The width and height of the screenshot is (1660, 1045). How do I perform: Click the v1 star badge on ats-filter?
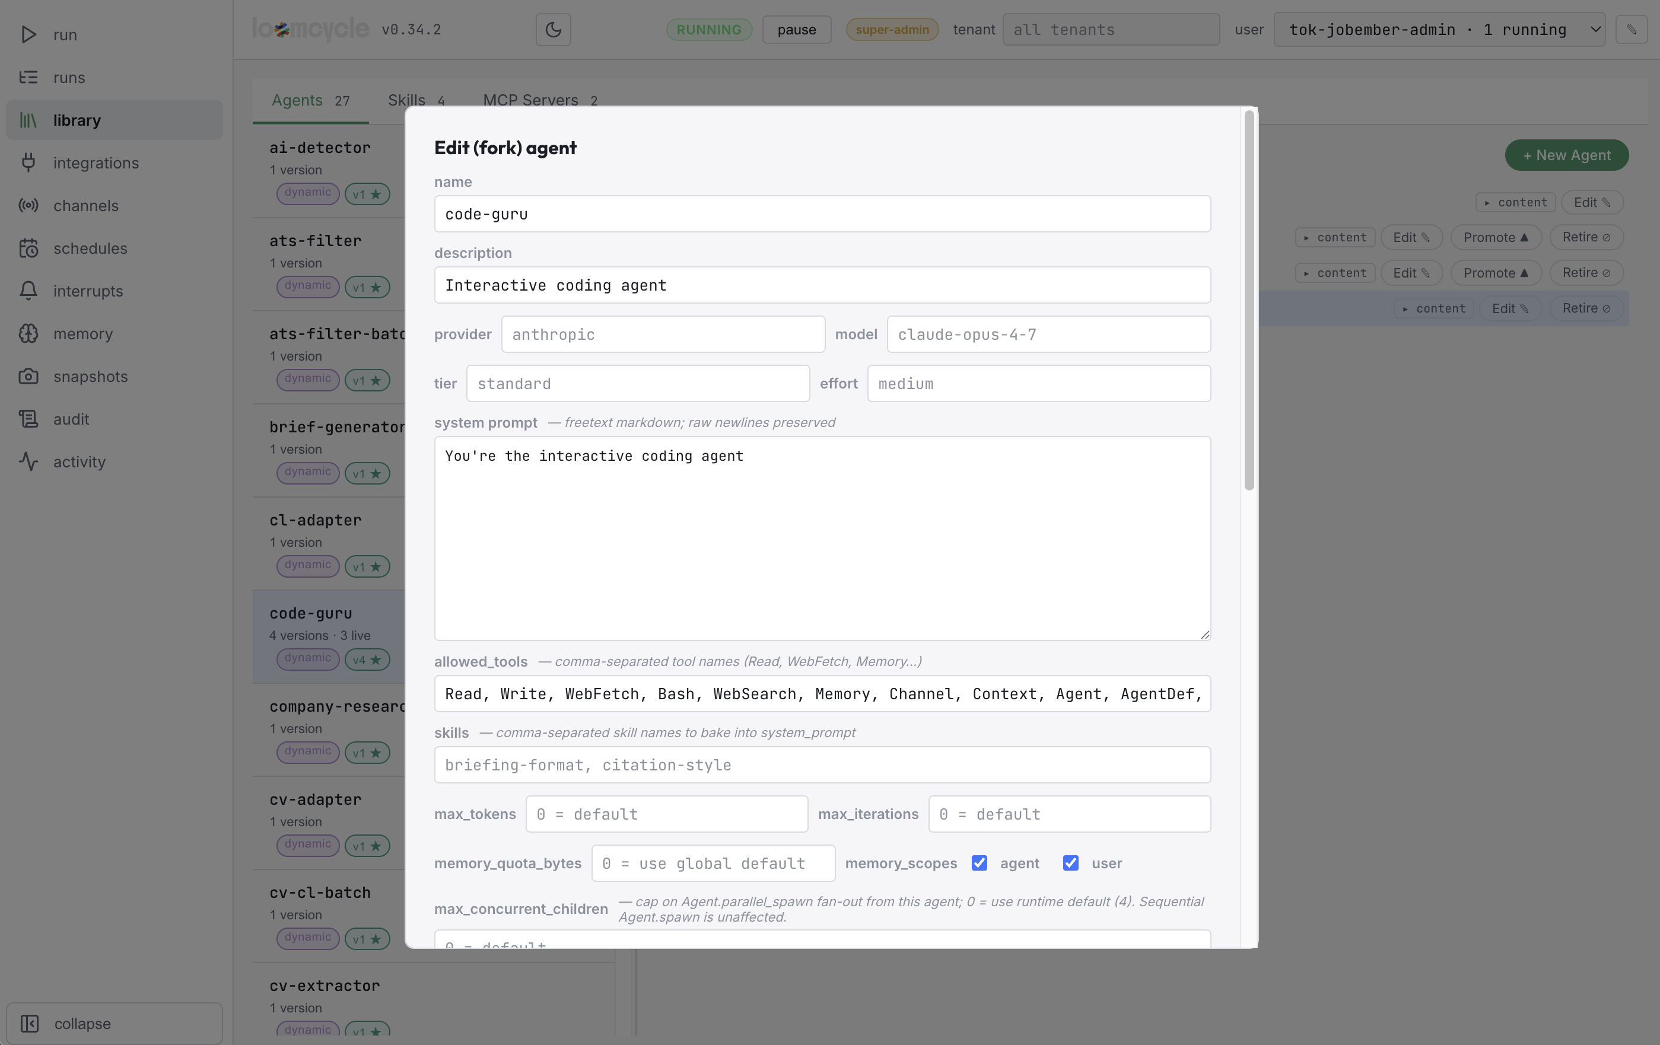point(367,288)
